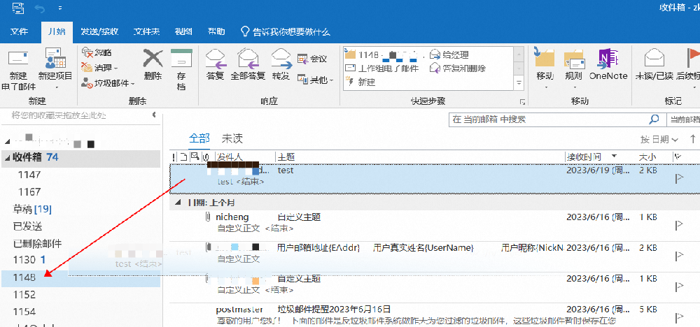This screenshot has width=700, height=327.
Task: Open the Send/Receive (发送/接收) ribbon tab
Action: (x=99, y=31)
